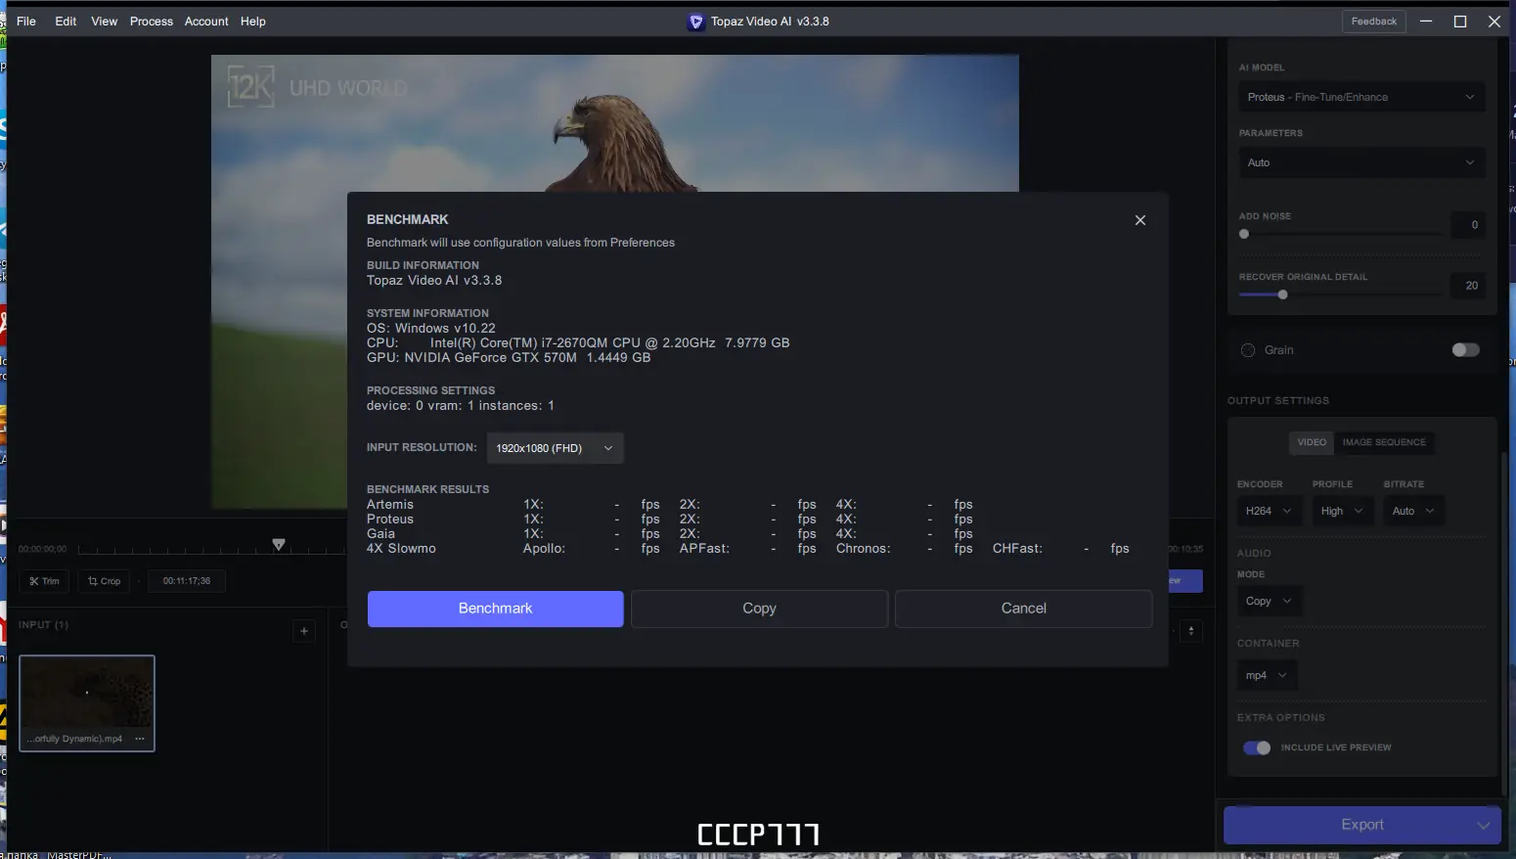Click the Add Noise value field
This screenshot has width=1516, height=859.
(1468, 225)
